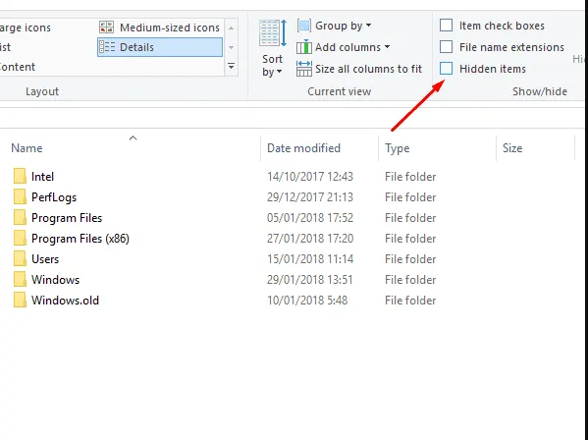Click Size all columns to fit icon
This screenshot has height=440, width=588.
point(304,69)
